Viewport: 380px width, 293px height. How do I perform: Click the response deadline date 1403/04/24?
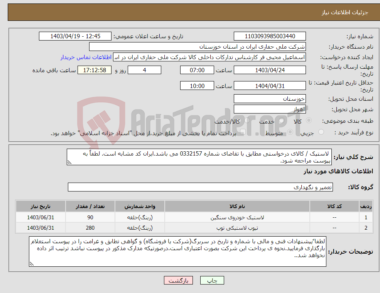(270, 70)
